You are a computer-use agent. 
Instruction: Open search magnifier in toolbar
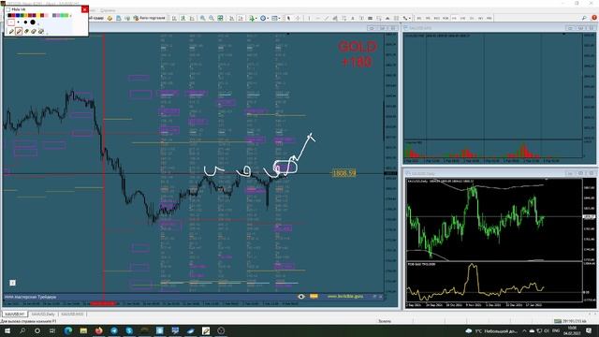click(584, 18)
